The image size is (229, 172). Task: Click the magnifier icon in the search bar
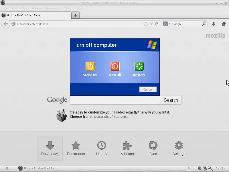204,24
